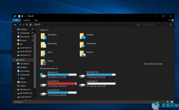Open the Computer ribbon tab
Viewport: 179px width, 110px height.
pos(26,20)
